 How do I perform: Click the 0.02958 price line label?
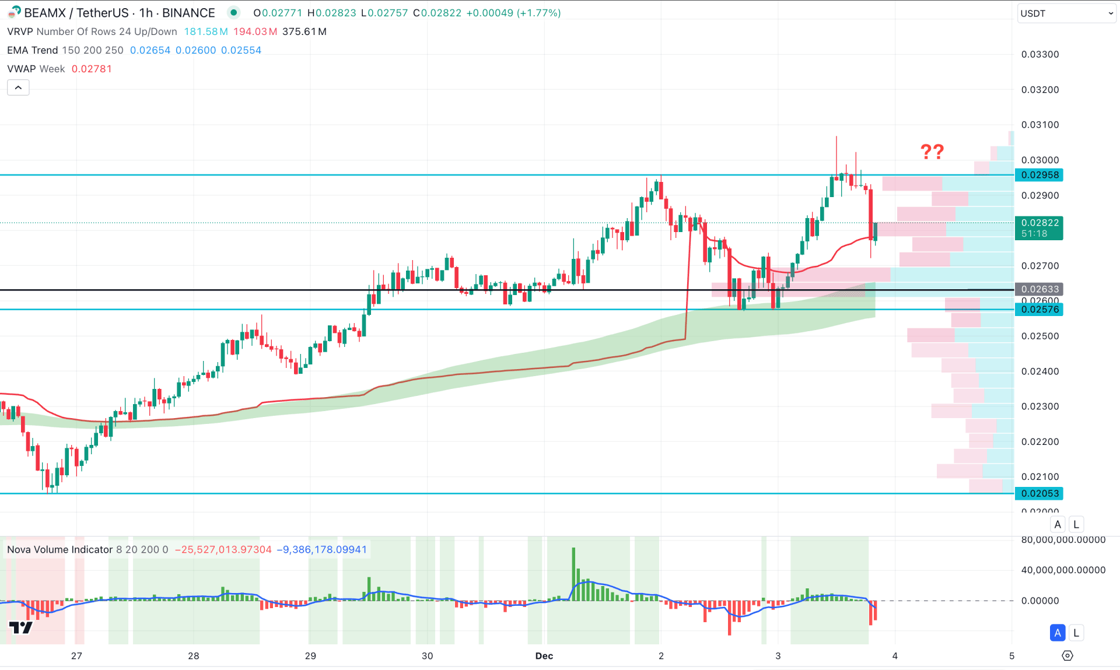[1039, 175]
